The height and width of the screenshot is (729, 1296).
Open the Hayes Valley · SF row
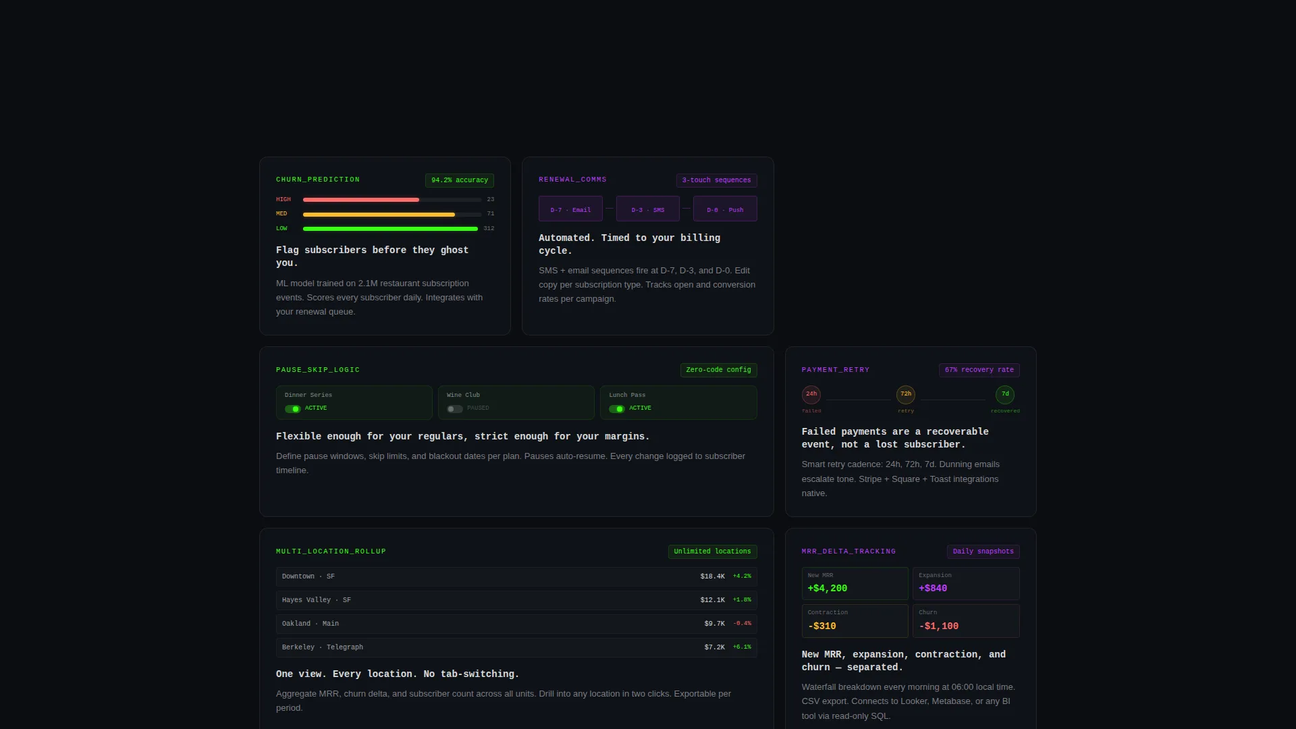tap(516, 600)
